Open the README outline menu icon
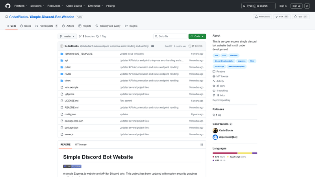The width and height of the screenshot is (315, 177). (x=202, y=144)
